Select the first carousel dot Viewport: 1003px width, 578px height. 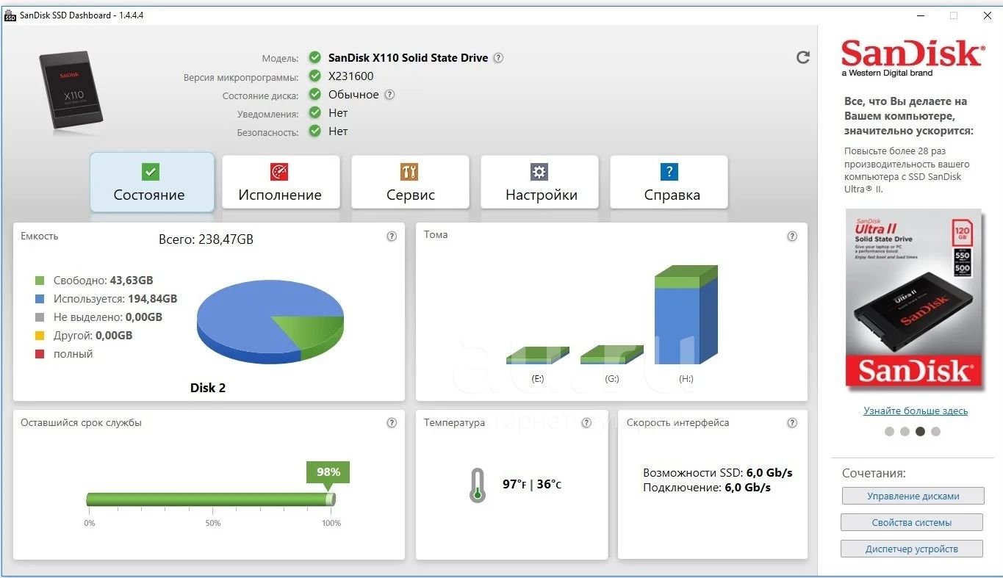point(889,432)
